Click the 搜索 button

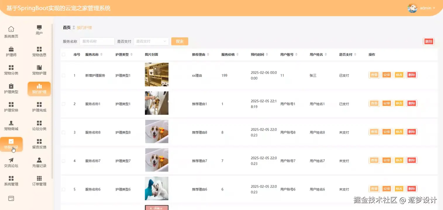(180, 41)
